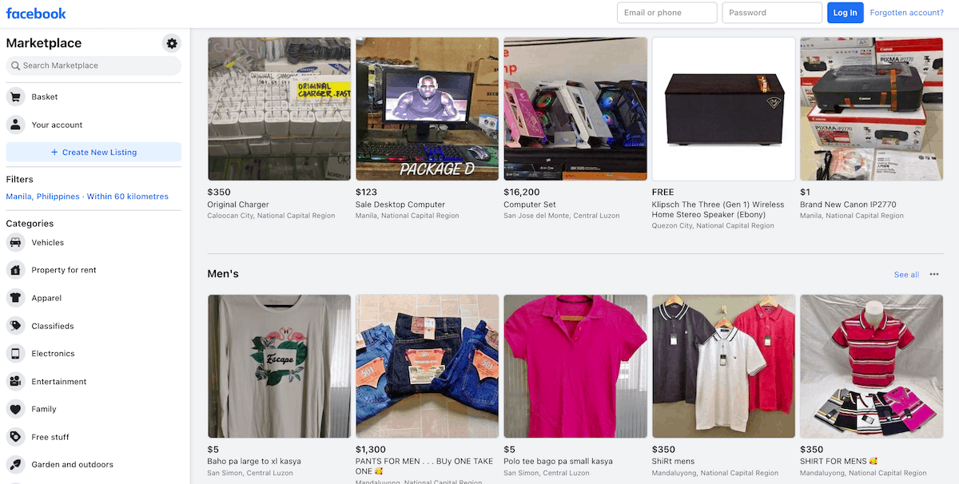Click the Facebook logo

click(36, 13)
